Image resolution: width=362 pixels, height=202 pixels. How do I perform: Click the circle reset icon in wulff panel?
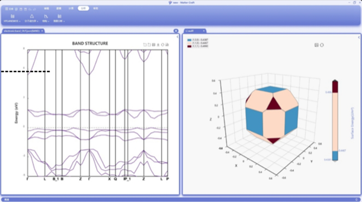point(322,45)
